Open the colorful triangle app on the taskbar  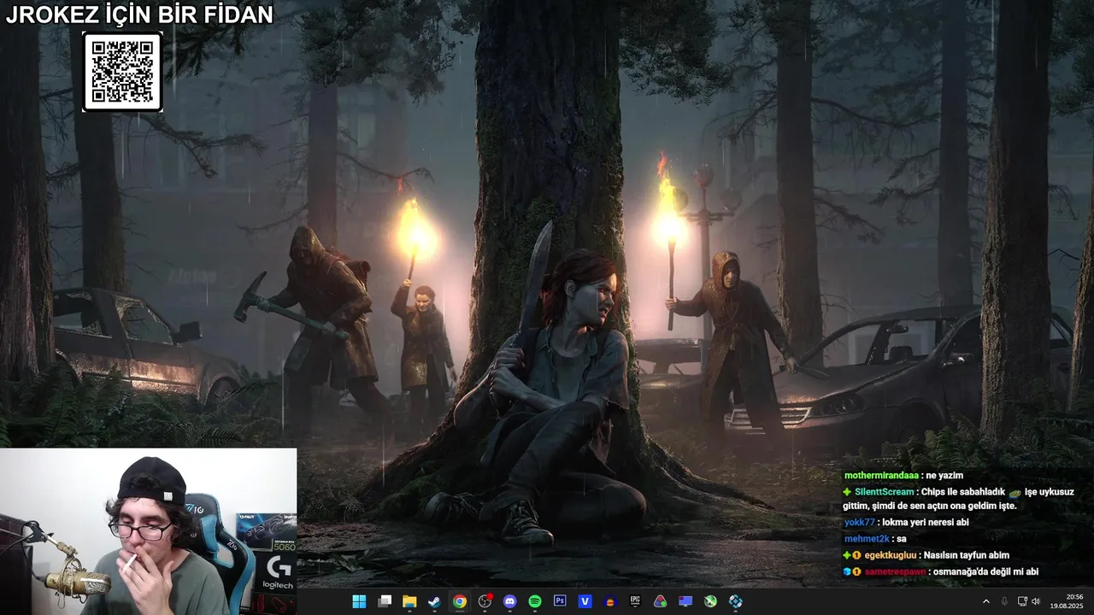(660, 601)
